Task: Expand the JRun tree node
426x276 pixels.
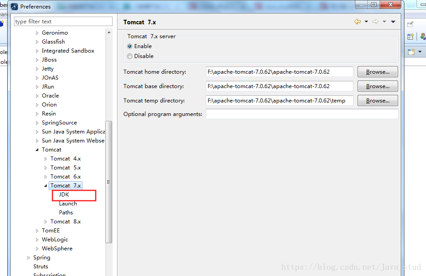Action: pos(37,87)
